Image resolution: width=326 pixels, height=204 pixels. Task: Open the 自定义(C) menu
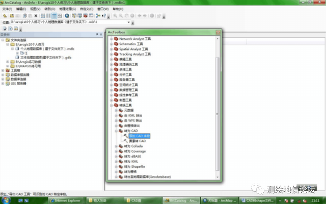(87, 9)
